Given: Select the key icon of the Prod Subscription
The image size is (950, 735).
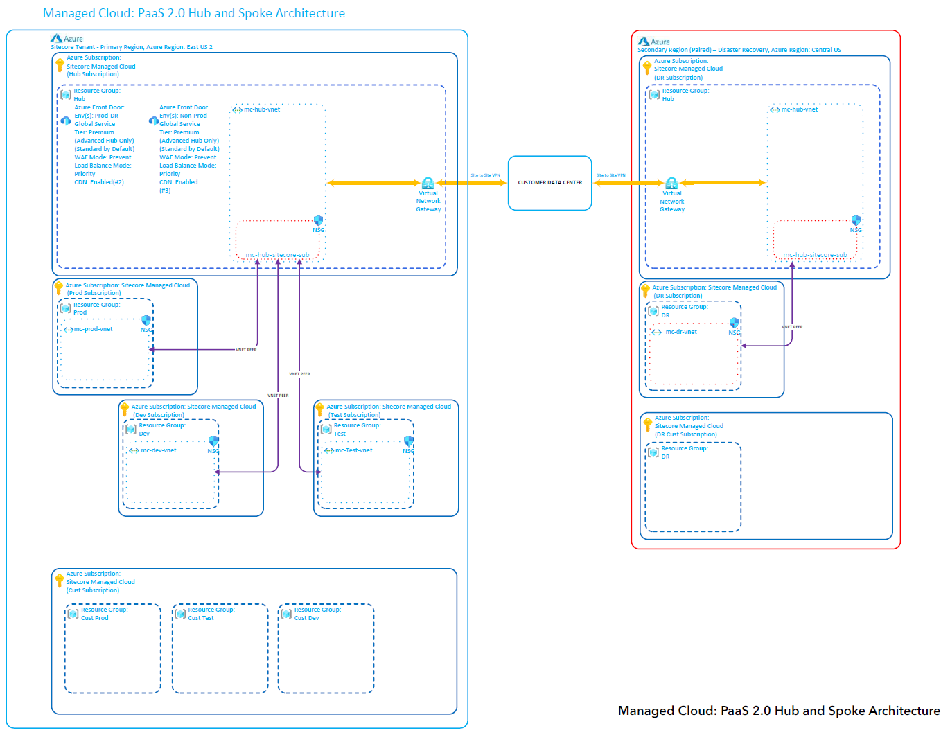Looking at the screenshot, I should point(59,288).
